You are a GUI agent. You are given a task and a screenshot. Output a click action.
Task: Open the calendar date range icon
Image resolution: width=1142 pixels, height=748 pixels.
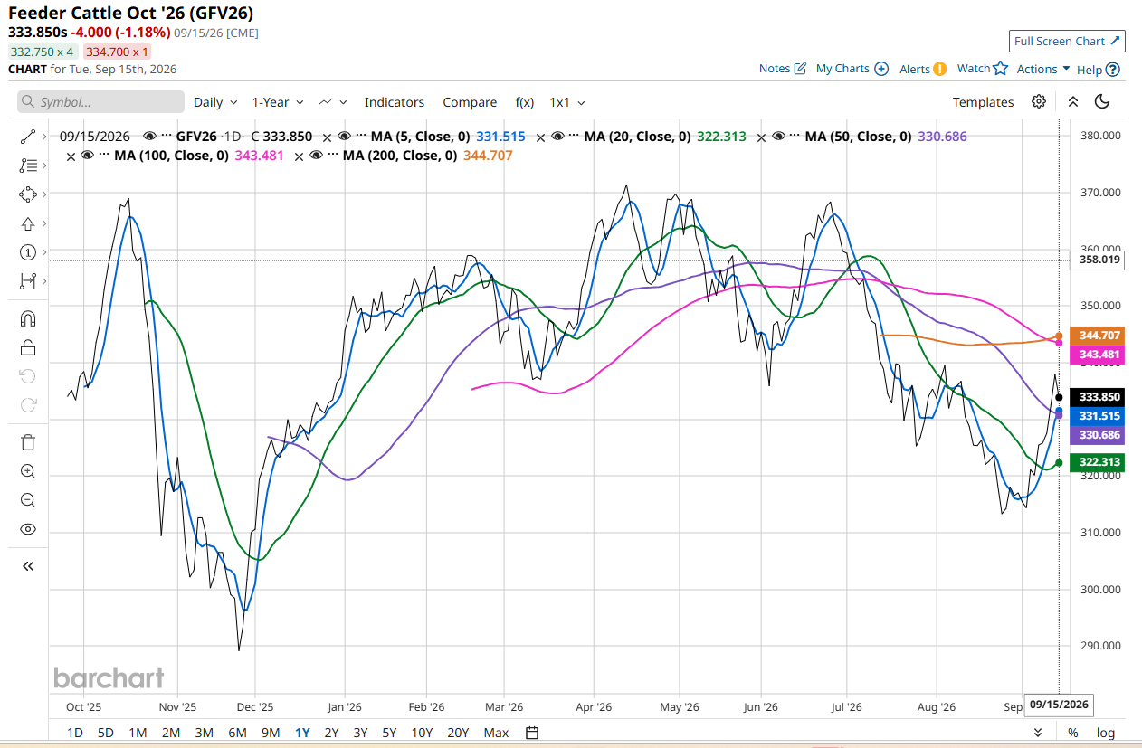point(532,733)
